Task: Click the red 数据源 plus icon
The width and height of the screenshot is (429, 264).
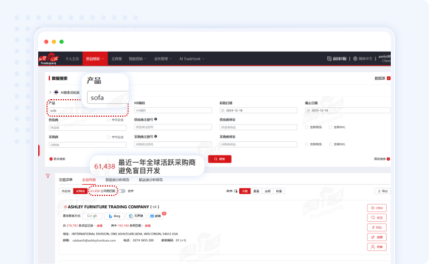Action: point(388,78)
